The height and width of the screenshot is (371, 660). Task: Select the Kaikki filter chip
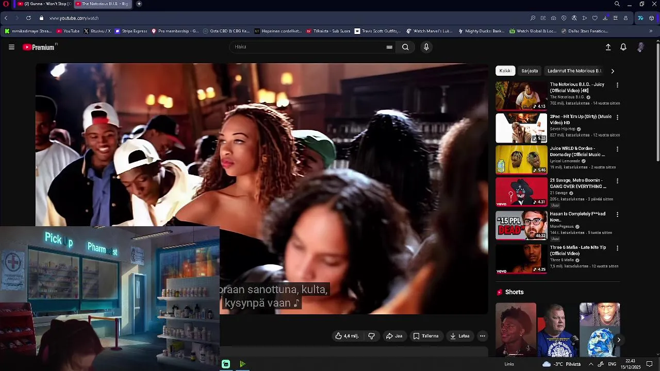(505, 71)
